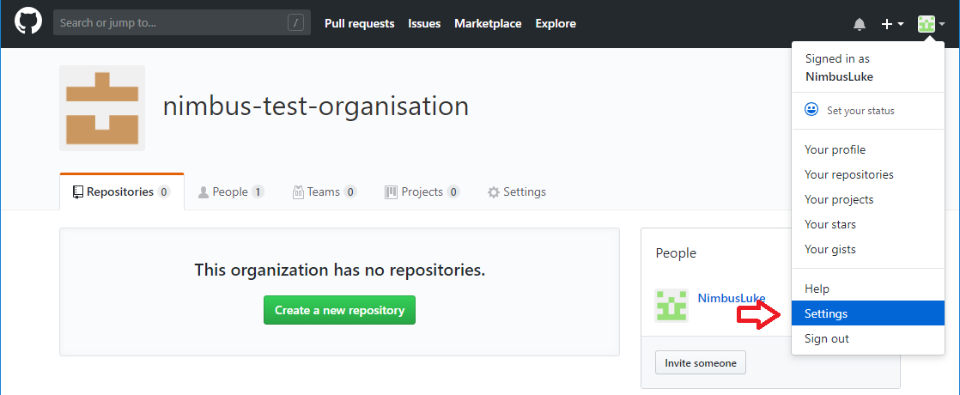Click the organisation name heading

315,106
